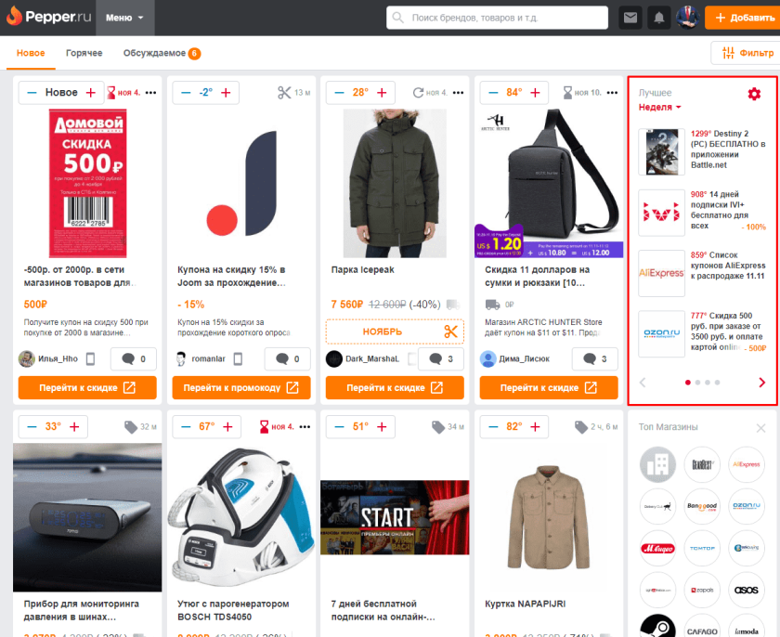Open comments on romanlar's deal
The image size is (780, 637).
(x=287, y=359)
